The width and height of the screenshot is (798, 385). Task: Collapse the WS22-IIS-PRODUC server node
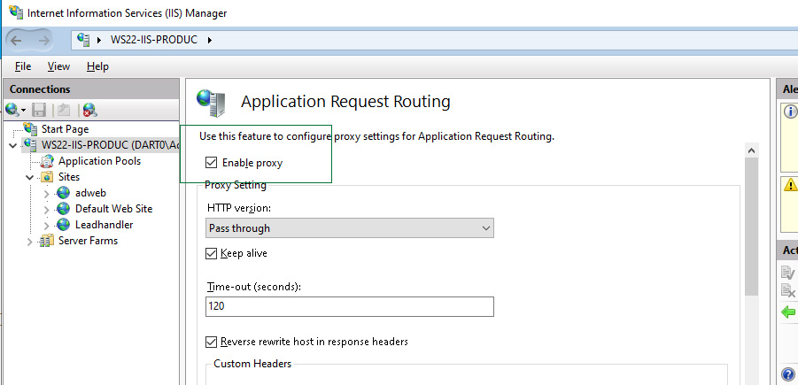(13, 145)
